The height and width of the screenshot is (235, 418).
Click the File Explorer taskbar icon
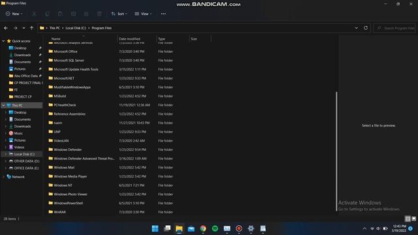179,228
